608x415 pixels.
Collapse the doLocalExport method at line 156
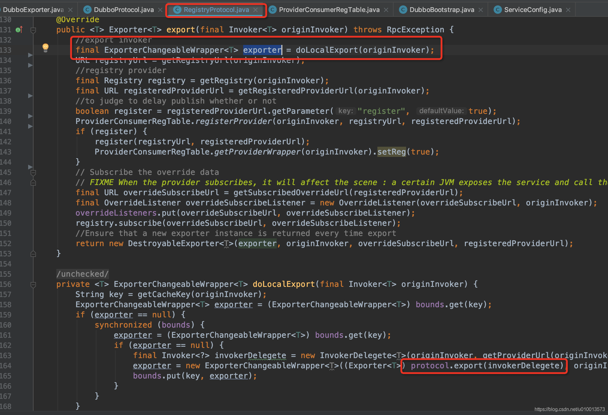click(x=33, y=284)
